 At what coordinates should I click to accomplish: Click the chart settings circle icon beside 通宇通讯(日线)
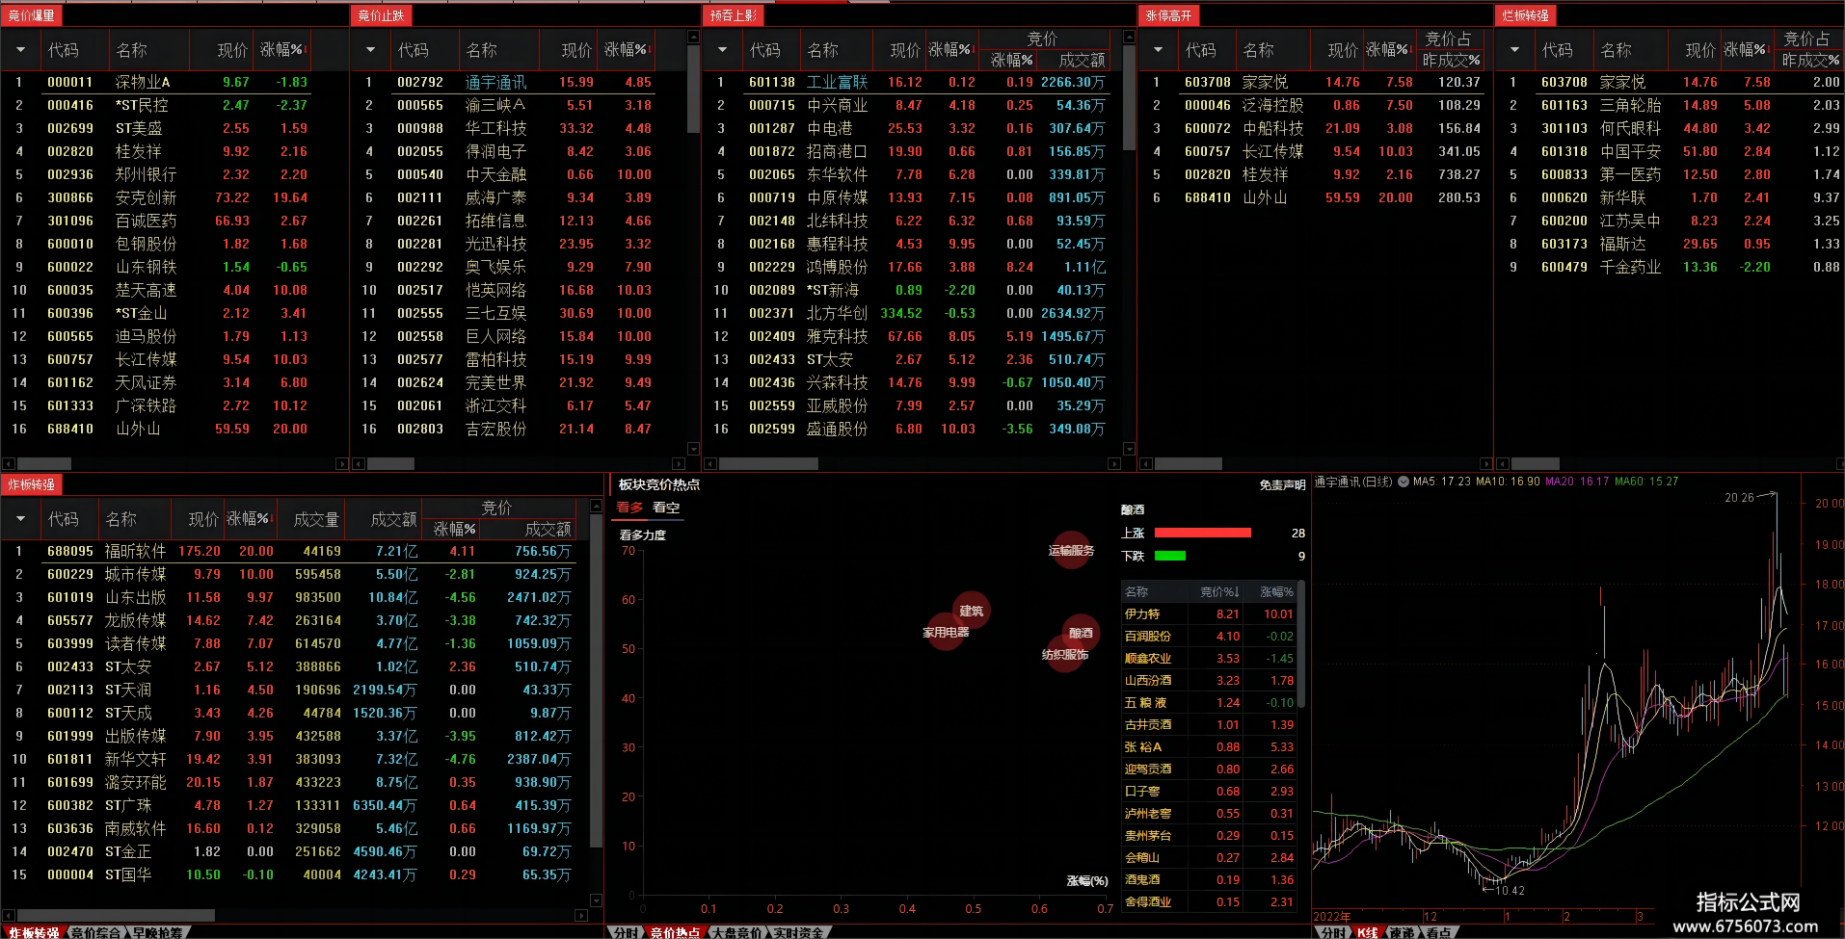click(1404, 482)
